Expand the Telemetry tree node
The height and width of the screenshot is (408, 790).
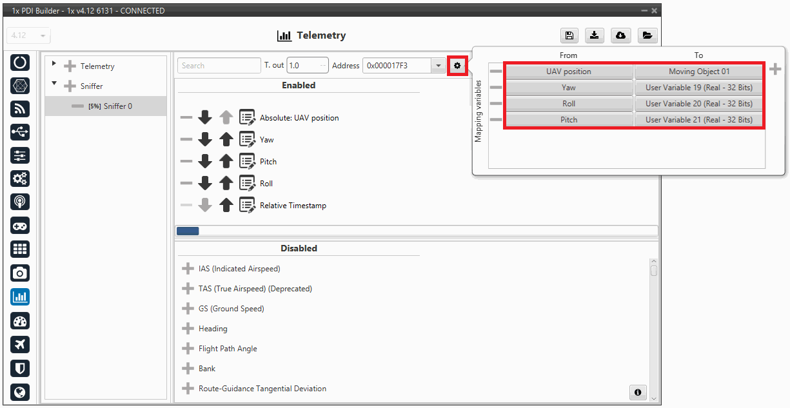tap(54, 64)
